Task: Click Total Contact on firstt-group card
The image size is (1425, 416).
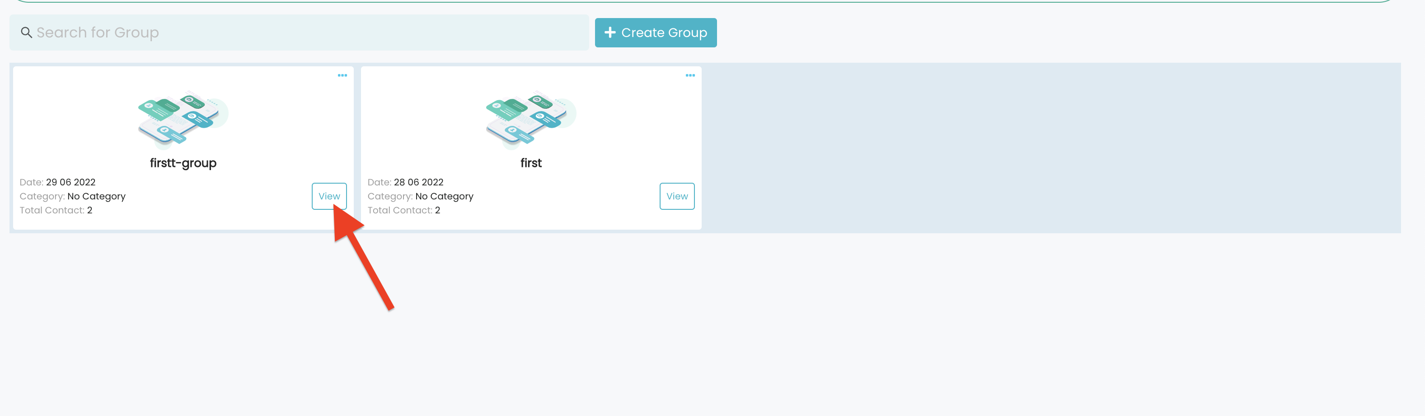Action: tap(56, 211)
